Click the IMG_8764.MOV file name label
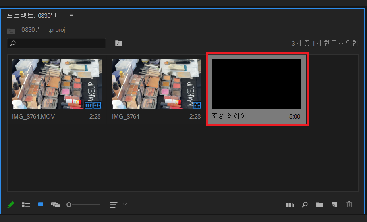 [33, 117]
